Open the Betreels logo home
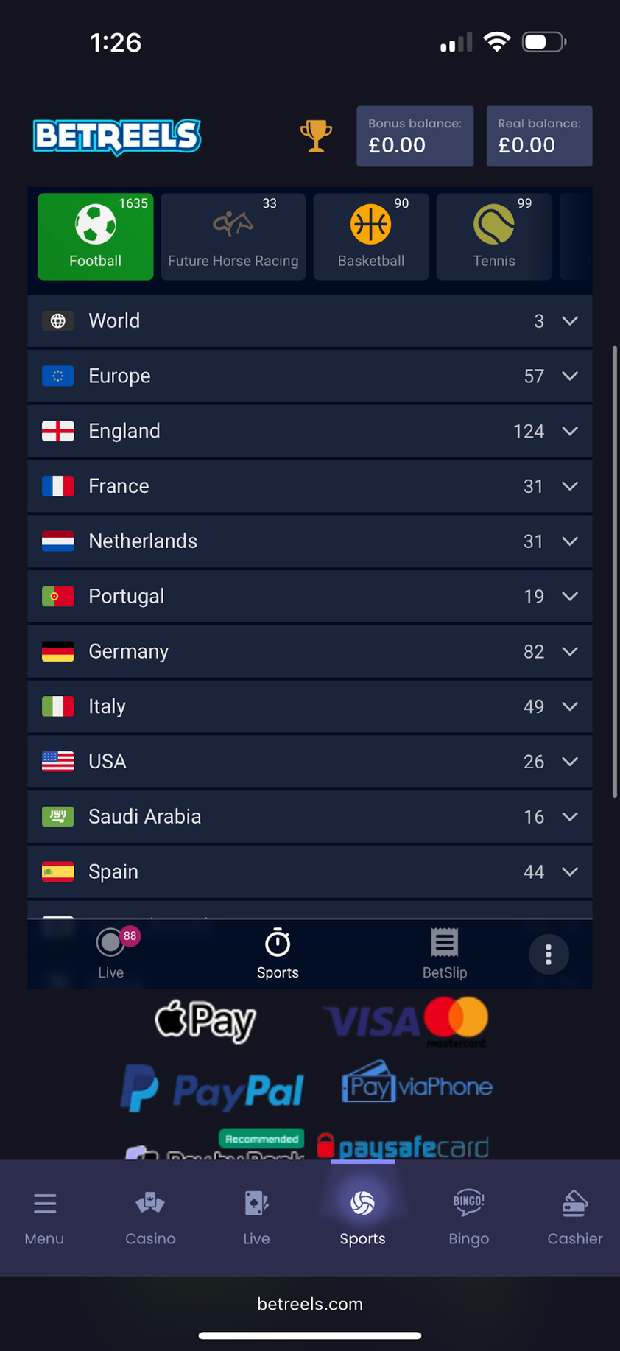Image resolution: width=620 pixels, height=1351 pixels. (x=117, y=137)
